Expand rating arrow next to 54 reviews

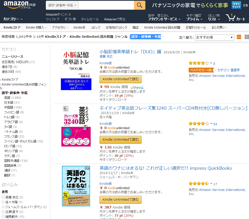211,124
